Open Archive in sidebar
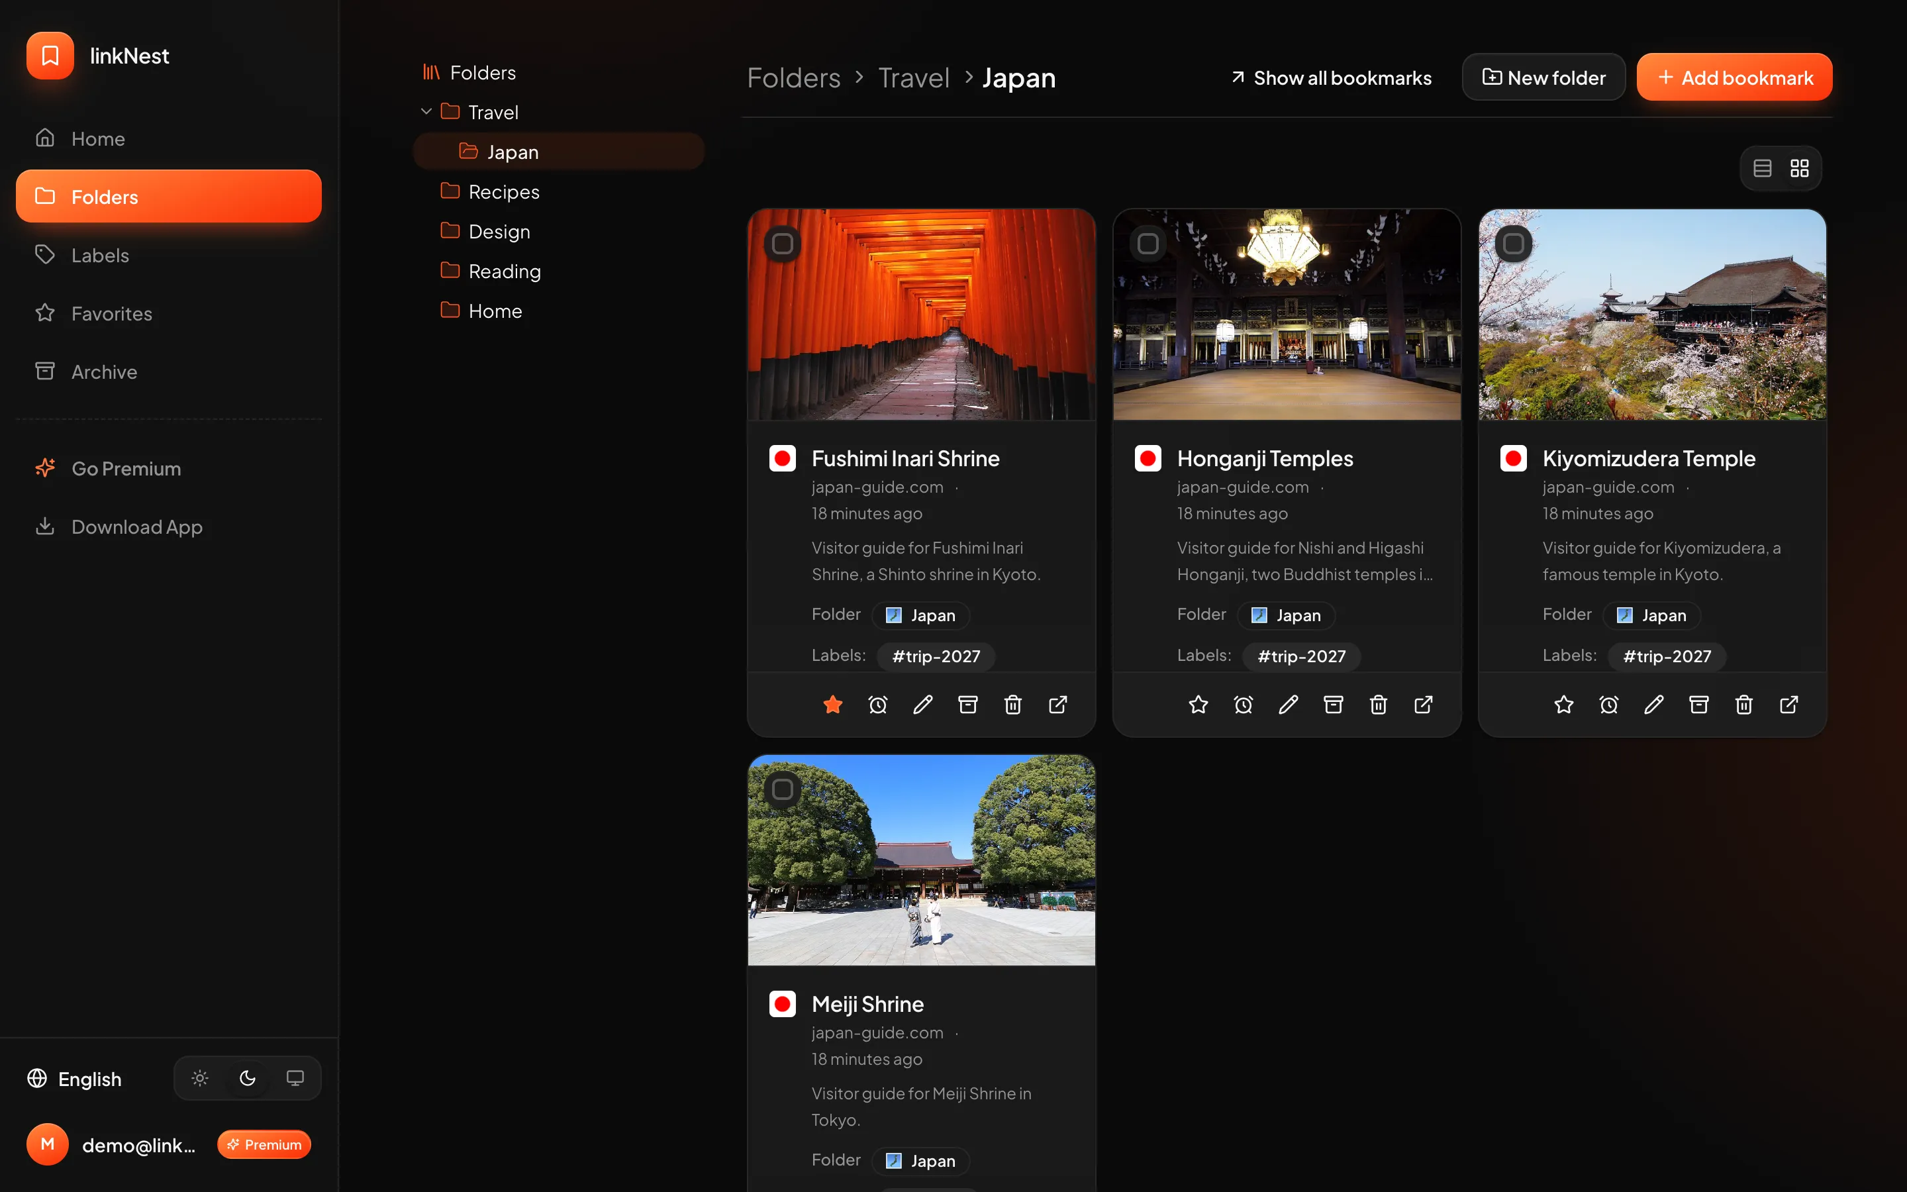 pos(169,372)
